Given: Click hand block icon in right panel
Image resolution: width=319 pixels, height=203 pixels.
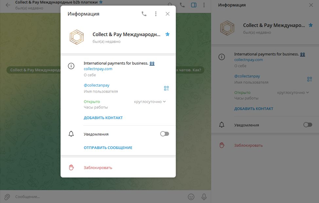Looking at the screenshot, I should point(222,145).
